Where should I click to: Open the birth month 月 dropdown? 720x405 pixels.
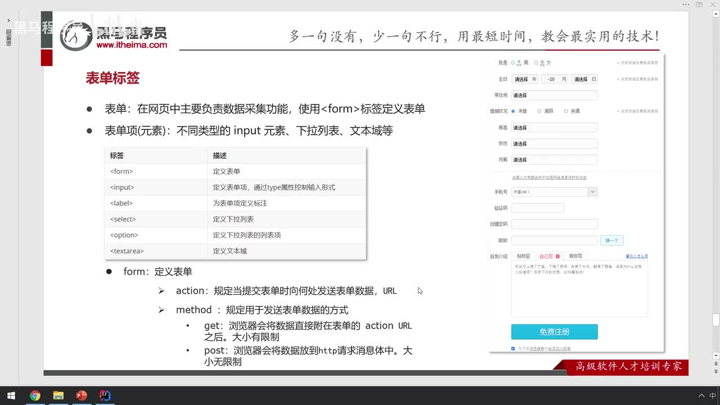(x=555, y=79)
